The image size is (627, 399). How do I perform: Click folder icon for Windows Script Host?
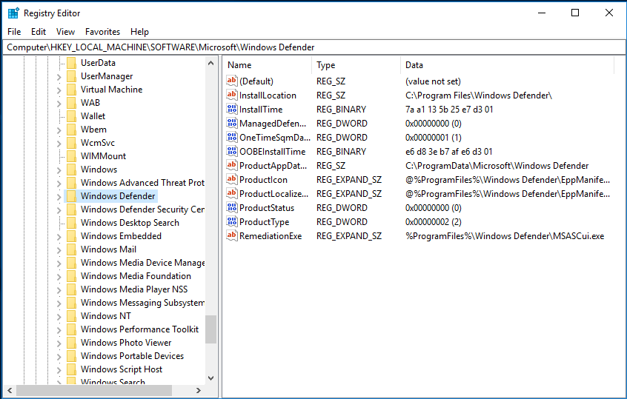click(x=71, y=369)
